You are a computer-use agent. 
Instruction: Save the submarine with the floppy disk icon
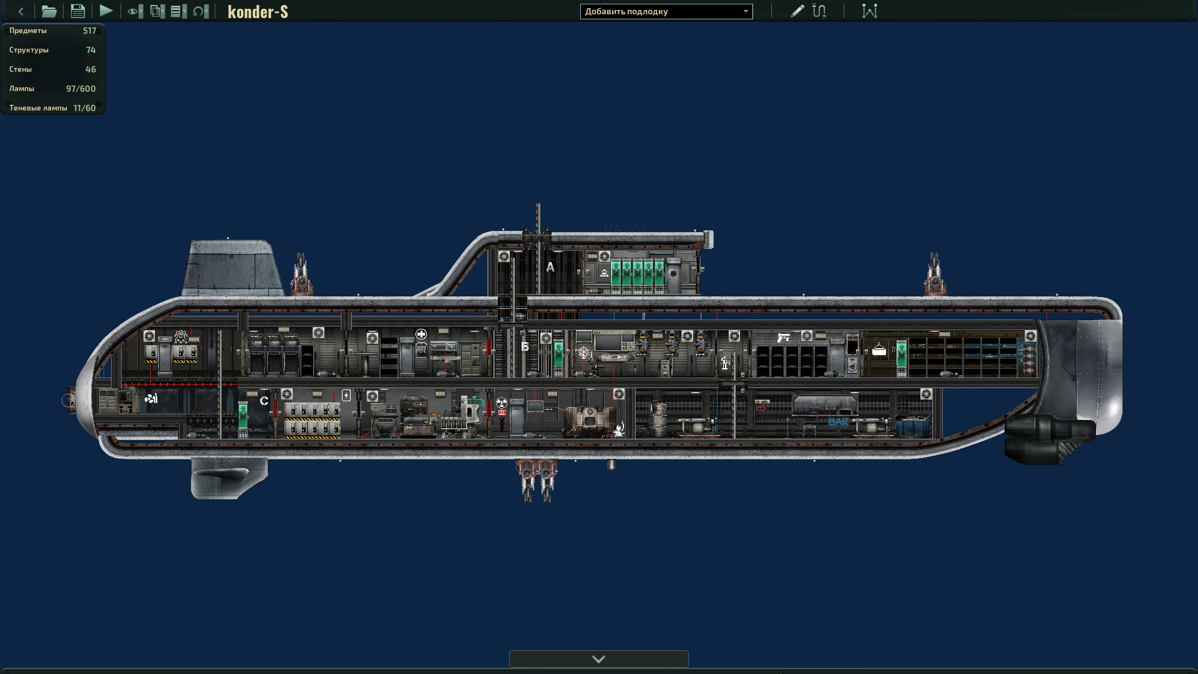coord(77,11)
